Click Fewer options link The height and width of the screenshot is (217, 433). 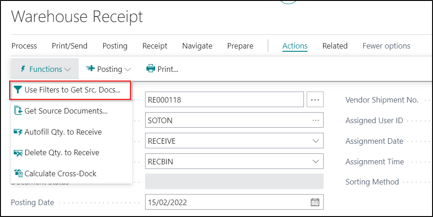(x=386, y=46)
